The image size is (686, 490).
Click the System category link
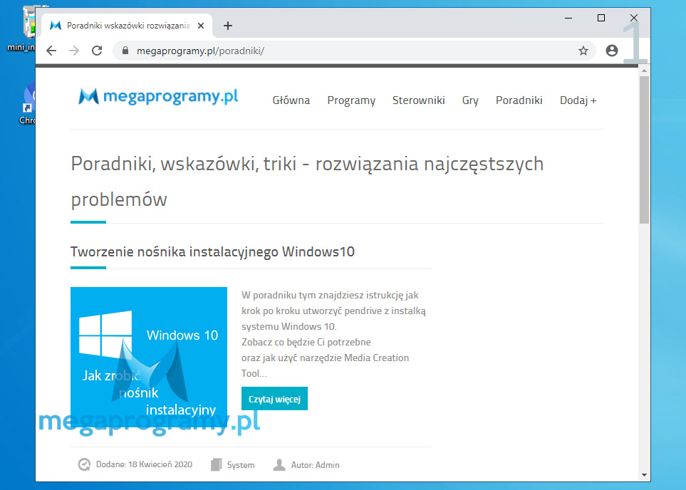pyautogui.click(x=233, y=464)
